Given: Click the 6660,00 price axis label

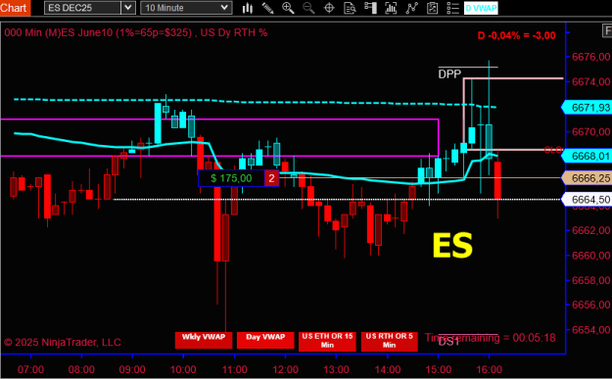Looking at the screenshot, I should [590, 256].
